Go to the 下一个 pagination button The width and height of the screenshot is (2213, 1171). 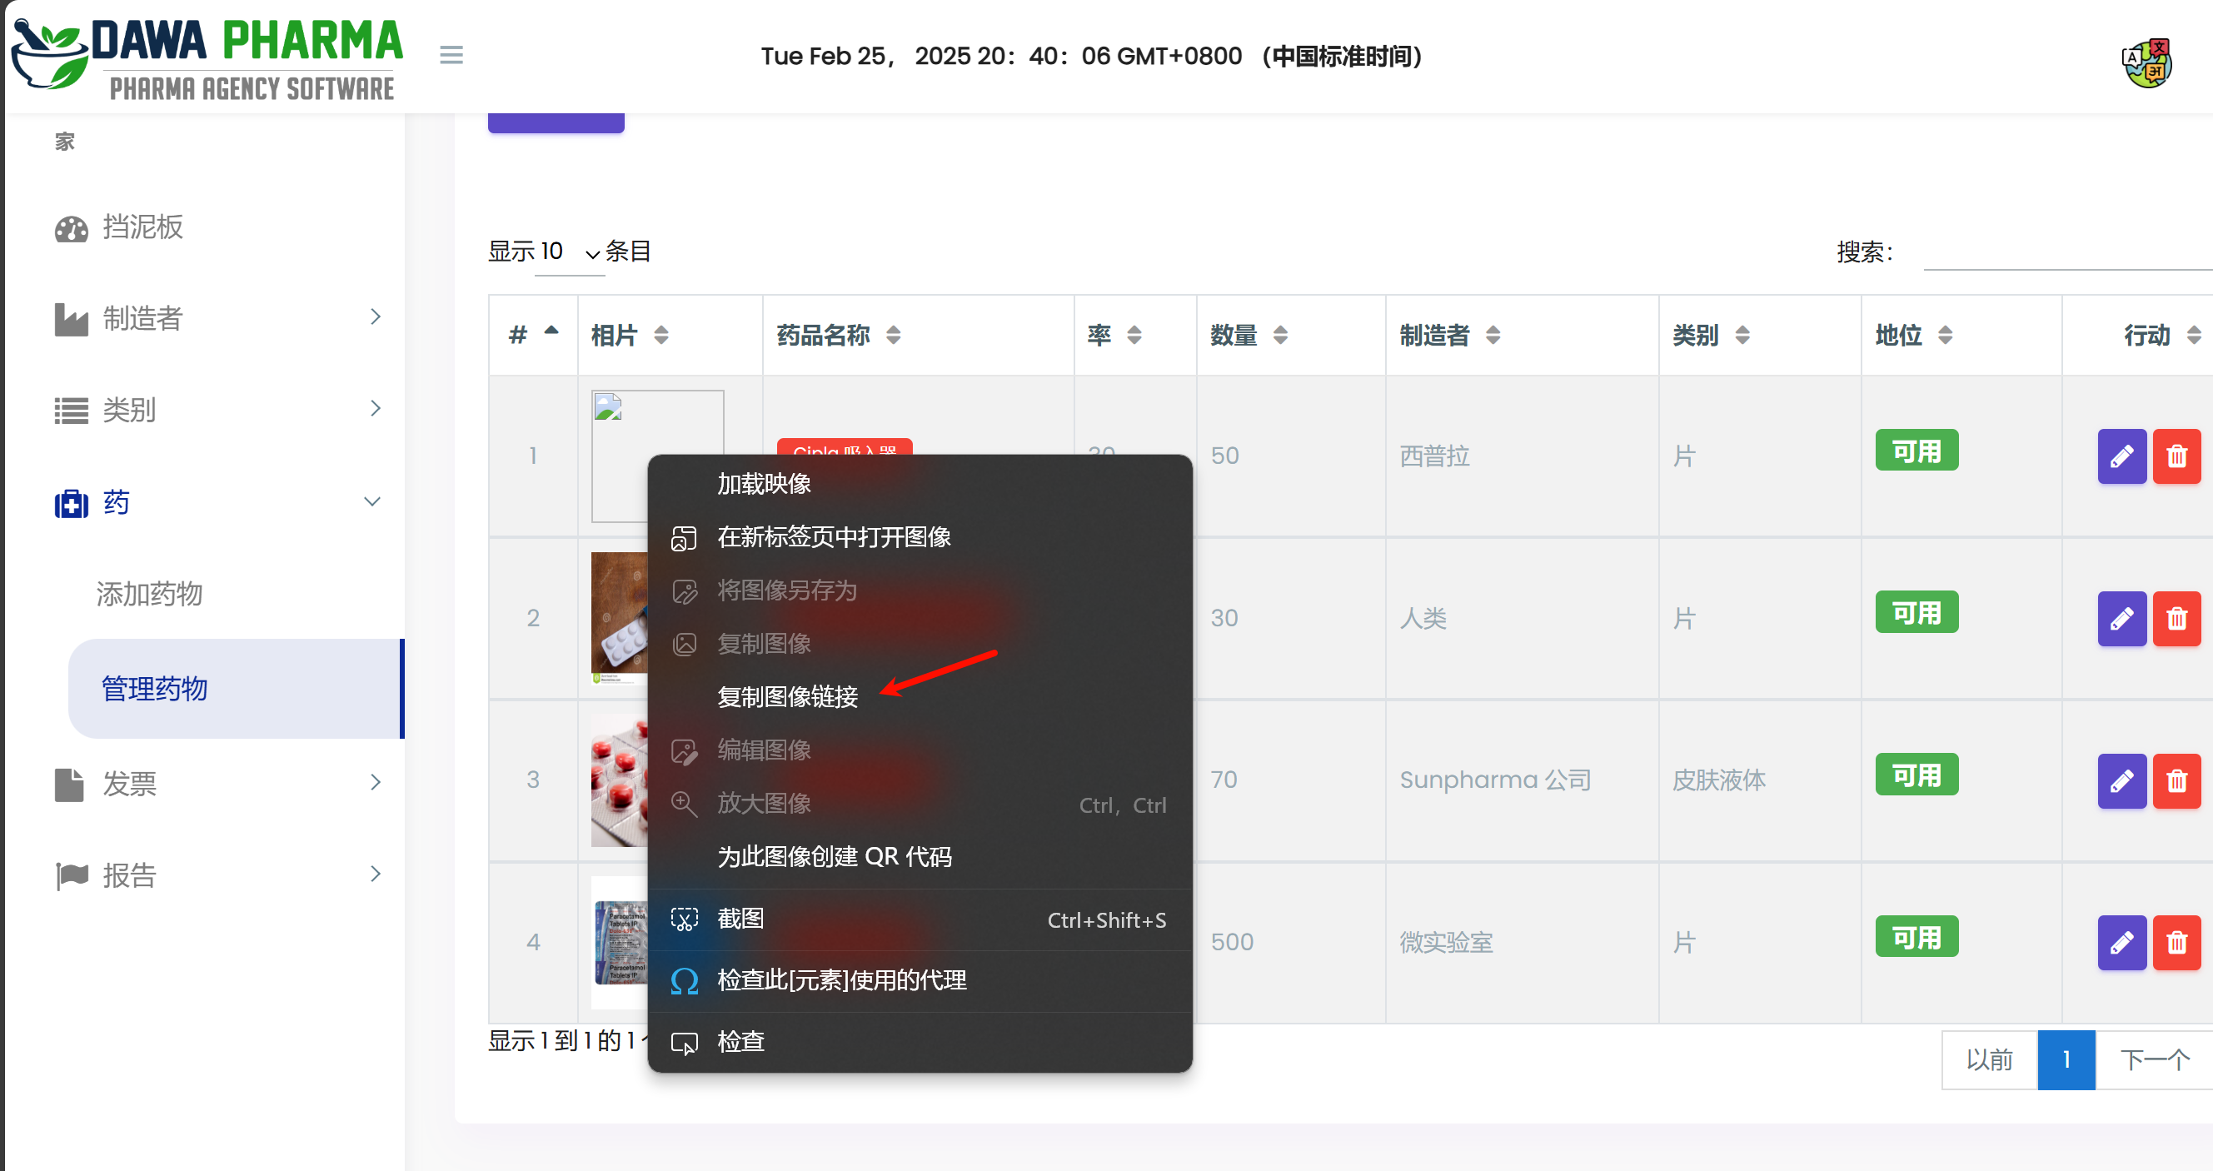(x=2155, y=1060)
